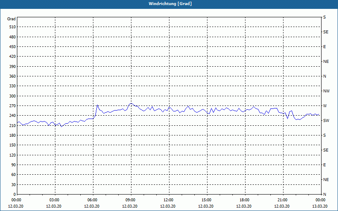
Task: Click the "Windrichtung [Grad]" chart title
Action: 170,4
